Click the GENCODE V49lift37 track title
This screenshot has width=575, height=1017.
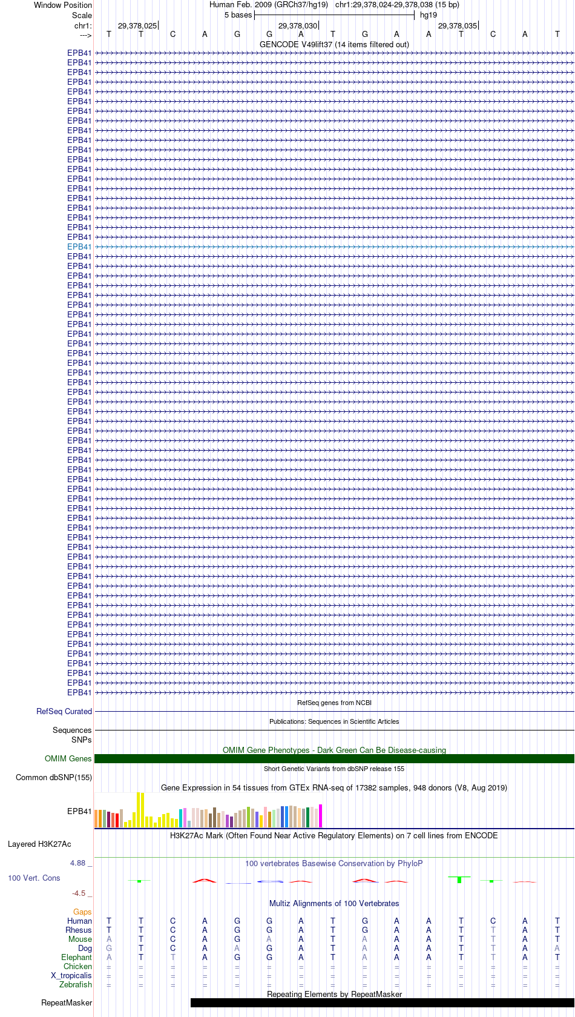point(334,44)
